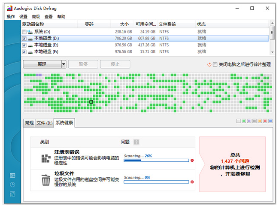The image size is (279, 206).
Task: Open the 帮助 menu
Action: 61,17
